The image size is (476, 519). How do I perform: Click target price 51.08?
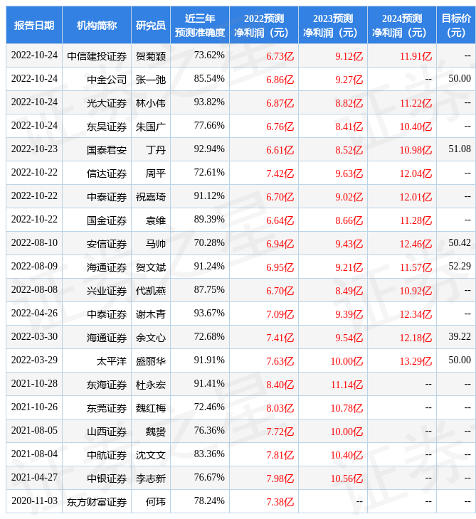tap(460, 149)
